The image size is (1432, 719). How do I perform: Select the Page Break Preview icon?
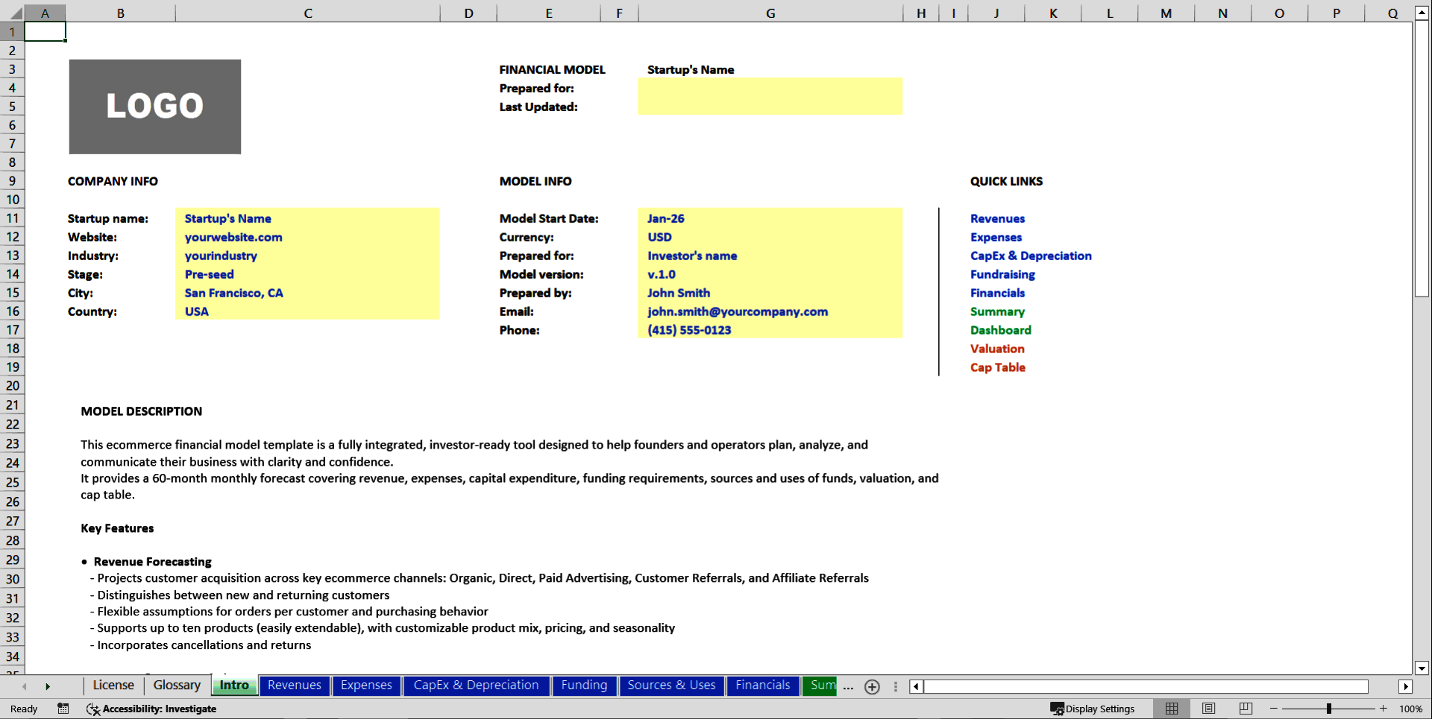[x=1244, y=709]
